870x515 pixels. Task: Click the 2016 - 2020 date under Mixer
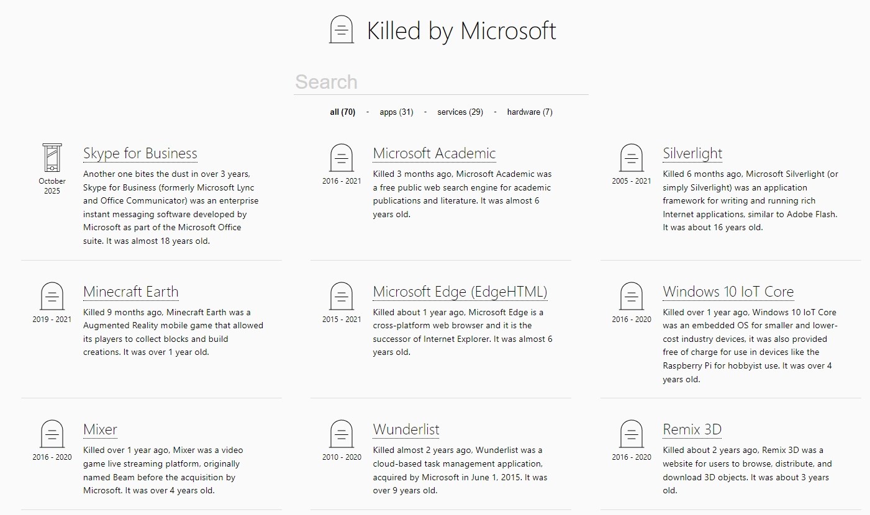(x=52, y=457)
